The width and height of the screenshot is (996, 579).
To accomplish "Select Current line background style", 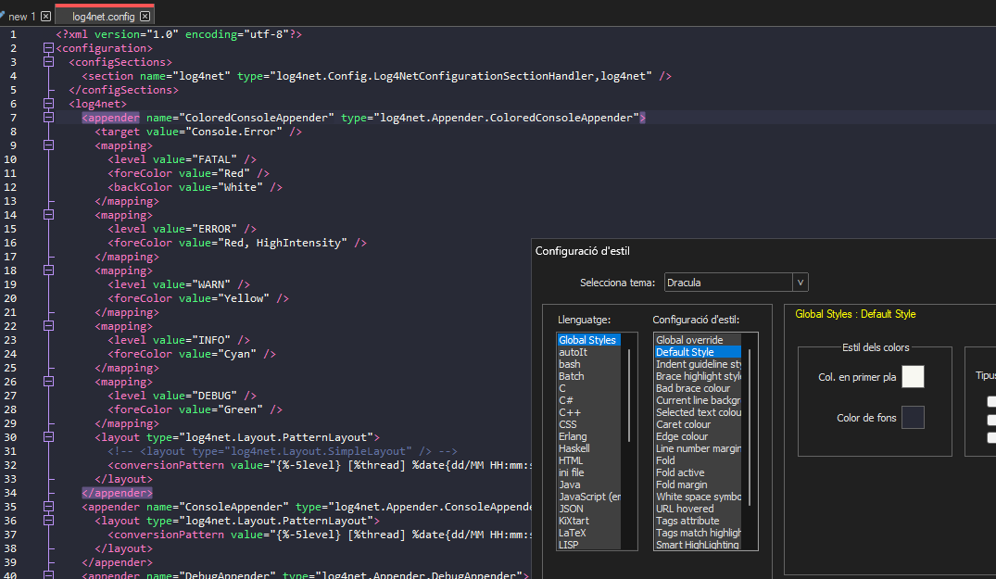I will pyautogui.click(x=698, y=400).
